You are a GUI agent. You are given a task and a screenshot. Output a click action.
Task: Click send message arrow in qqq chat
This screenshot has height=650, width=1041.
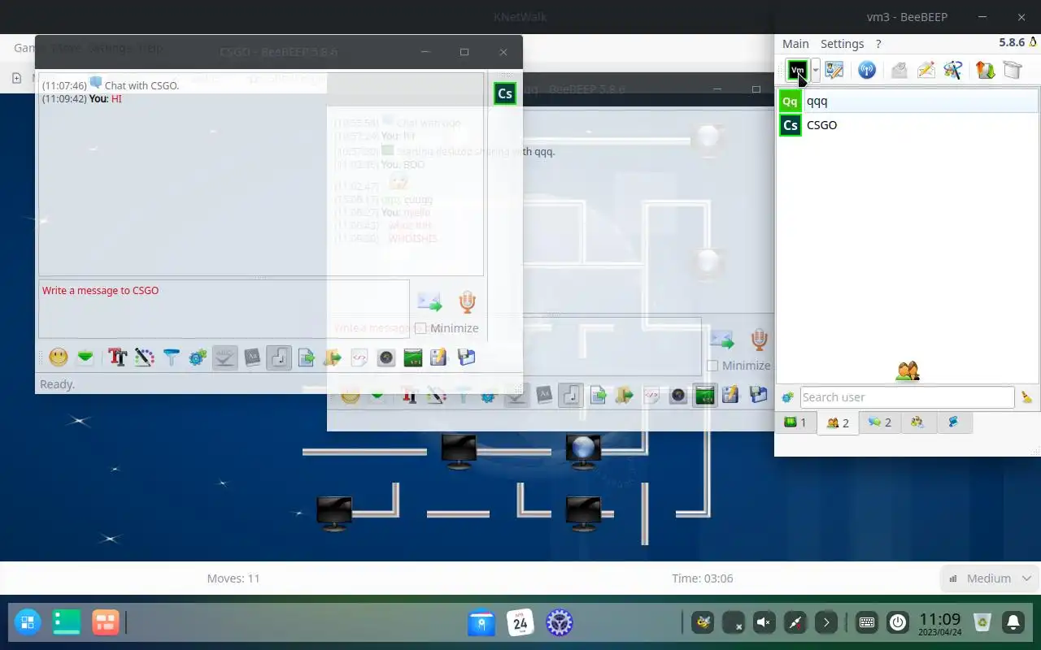point(722,340)
